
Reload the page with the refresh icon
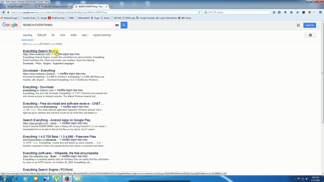pyautogui.click(x=199, y=12)
